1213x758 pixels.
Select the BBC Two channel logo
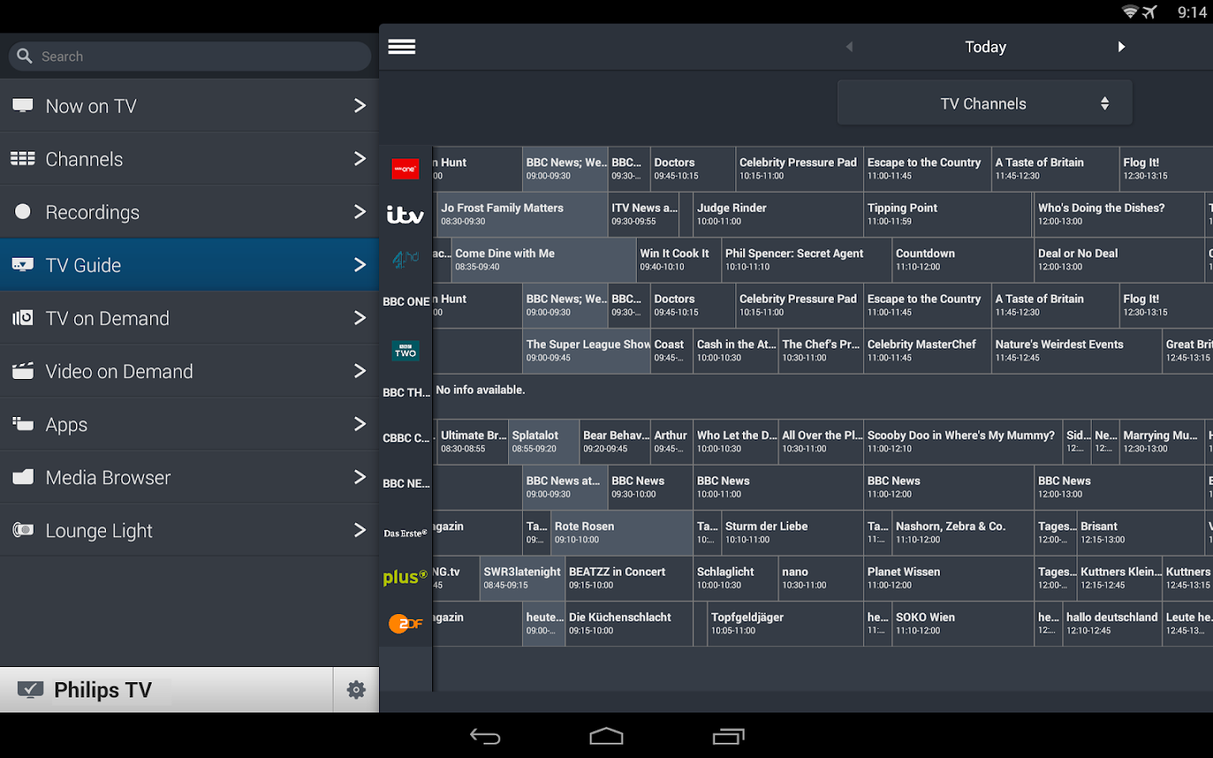click(406, 351)
